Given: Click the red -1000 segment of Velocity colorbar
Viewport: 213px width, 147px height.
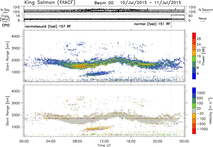Looking at the screenshot, I should tap(194, 131).
